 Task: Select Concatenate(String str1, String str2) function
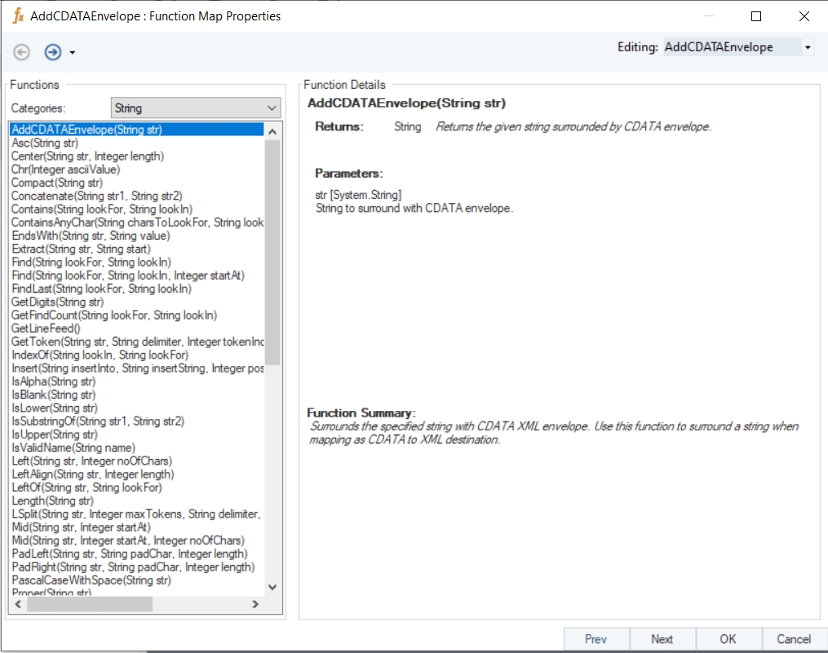tap(96, 196)
